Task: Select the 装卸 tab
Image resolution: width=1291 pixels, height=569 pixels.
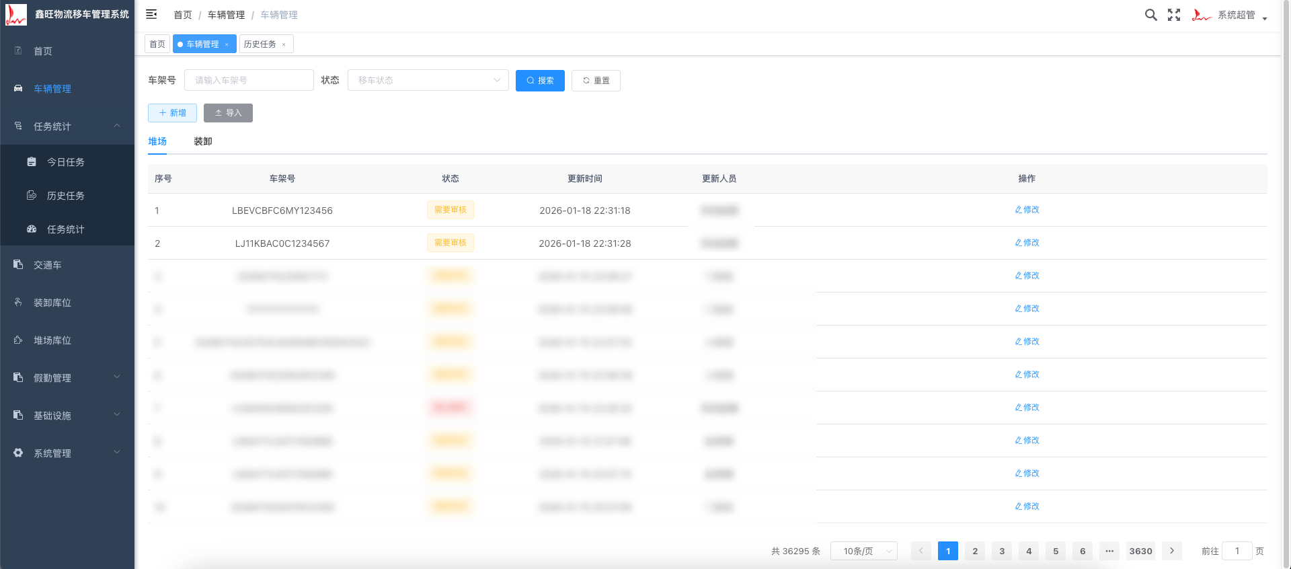Action: click(203, 141)
